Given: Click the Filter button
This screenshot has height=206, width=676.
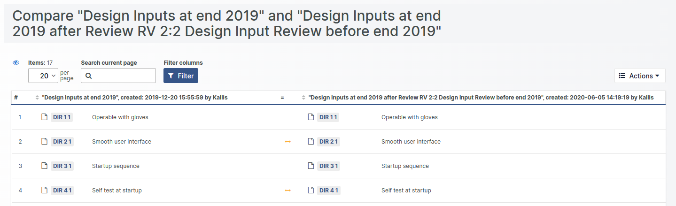Looking at the screenshot, I should 181,76.
